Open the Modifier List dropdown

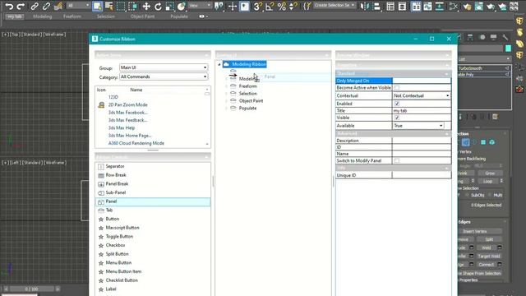(484, 59)
